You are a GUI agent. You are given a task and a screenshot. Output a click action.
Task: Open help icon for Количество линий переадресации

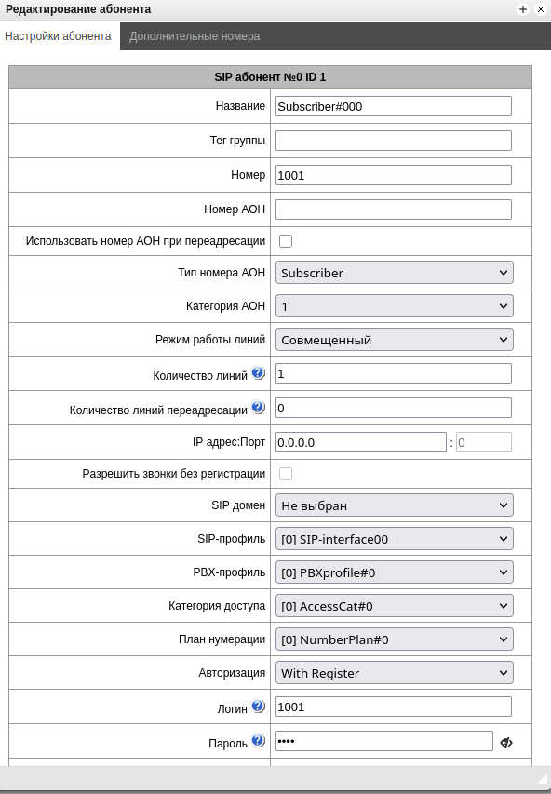click(x=258, y=407)
